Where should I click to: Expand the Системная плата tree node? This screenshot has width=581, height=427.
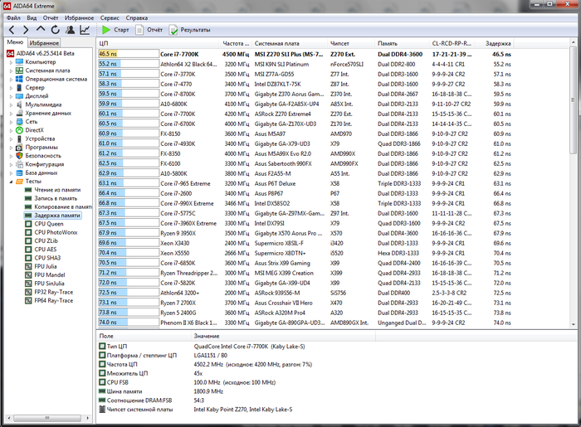[11, 71]
